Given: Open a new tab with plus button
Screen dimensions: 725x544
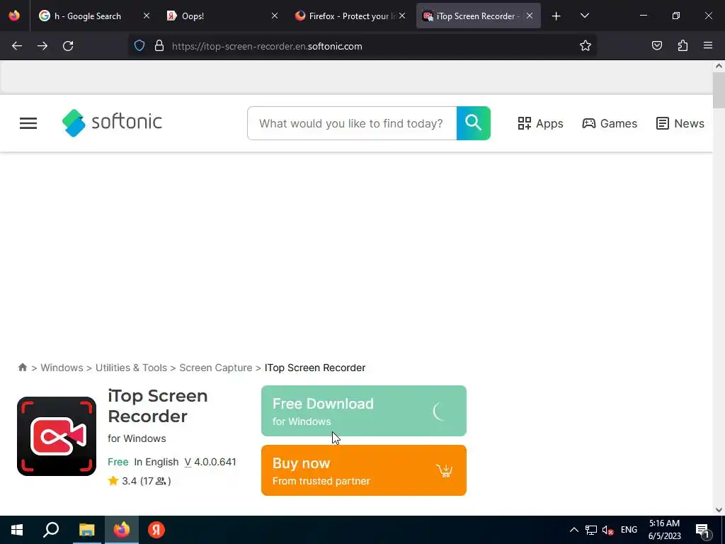Looking at the screenshot, I should 556,16.
